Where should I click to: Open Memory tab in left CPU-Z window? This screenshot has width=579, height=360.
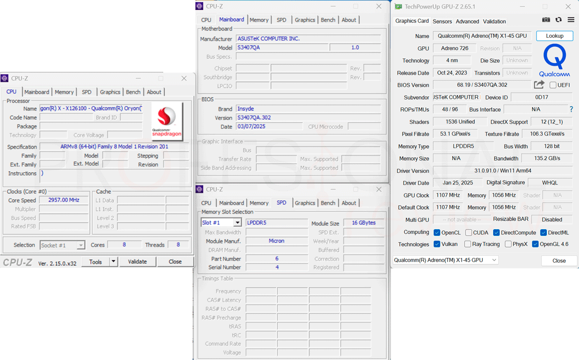[64, 92]
